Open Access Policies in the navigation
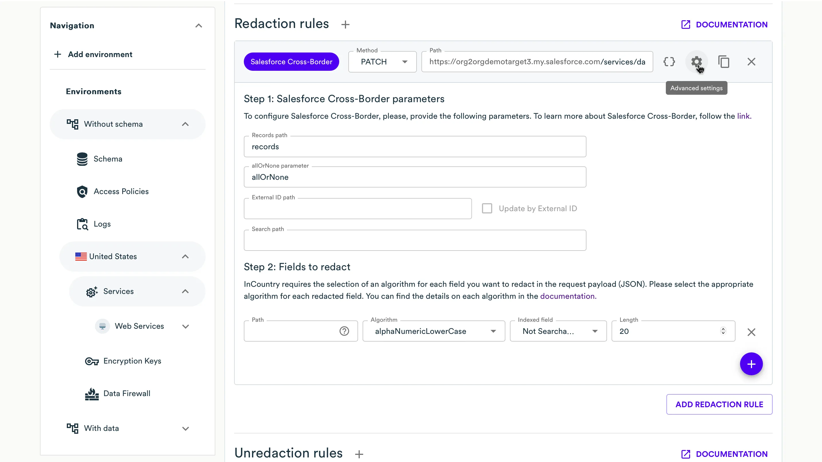The image size is (822, 462). click(x=121, y=191)
